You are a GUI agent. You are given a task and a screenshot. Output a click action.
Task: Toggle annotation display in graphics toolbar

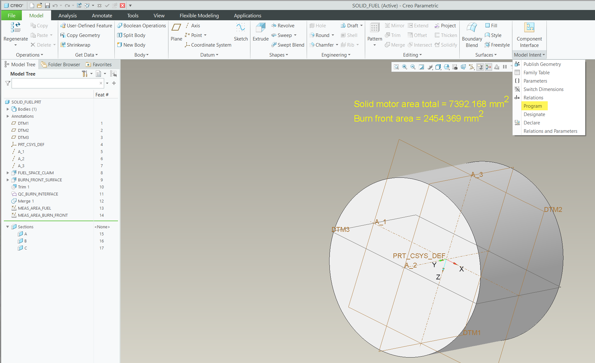click(x=480, y=67)
